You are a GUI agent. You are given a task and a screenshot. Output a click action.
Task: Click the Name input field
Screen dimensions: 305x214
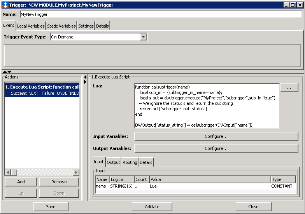pyautogui.click(x=160, y=14)
